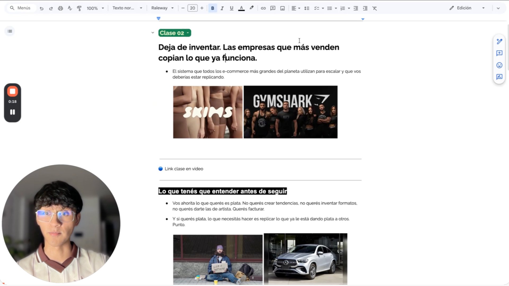Print the document
The image size is (509, 286).
point(60,8)
